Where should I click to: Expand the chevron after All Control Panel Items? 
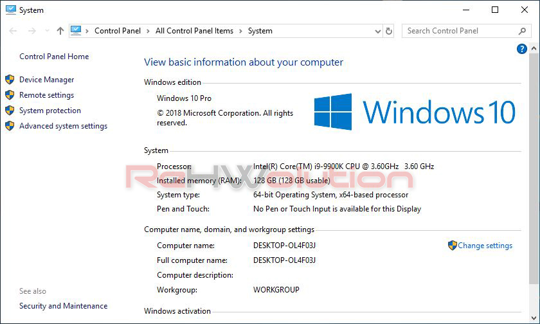click(x=240, y=31)
